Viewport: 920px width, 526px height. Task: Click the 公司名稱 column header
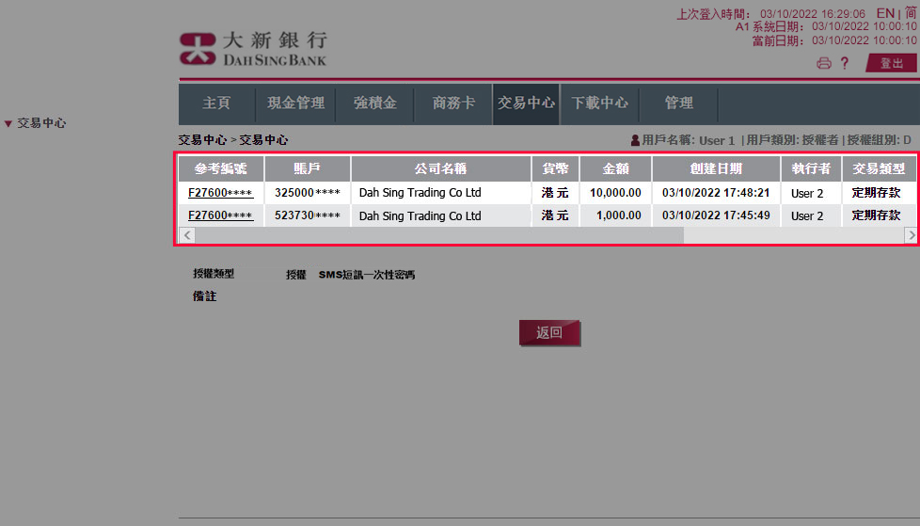440,169
